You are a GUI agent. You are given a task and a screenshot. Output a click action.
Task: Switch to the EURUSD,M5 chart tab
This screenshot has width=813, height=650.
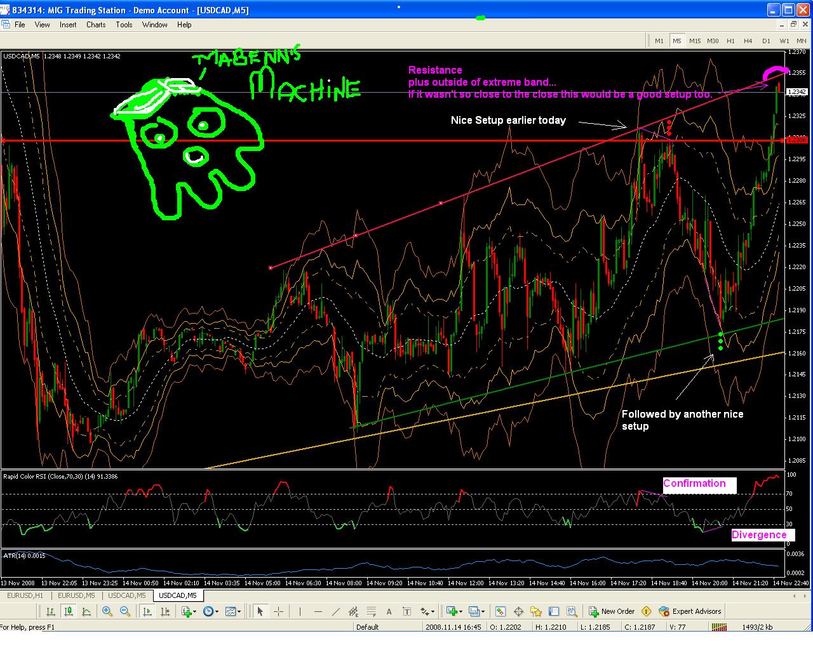76,595
